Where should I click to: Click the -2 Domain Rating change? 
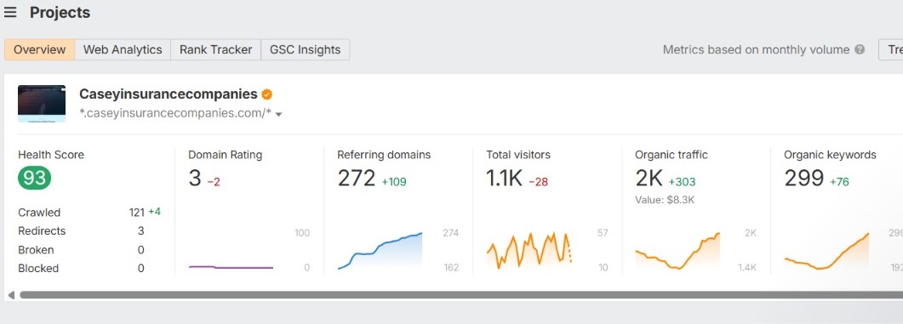coord(214,182)
